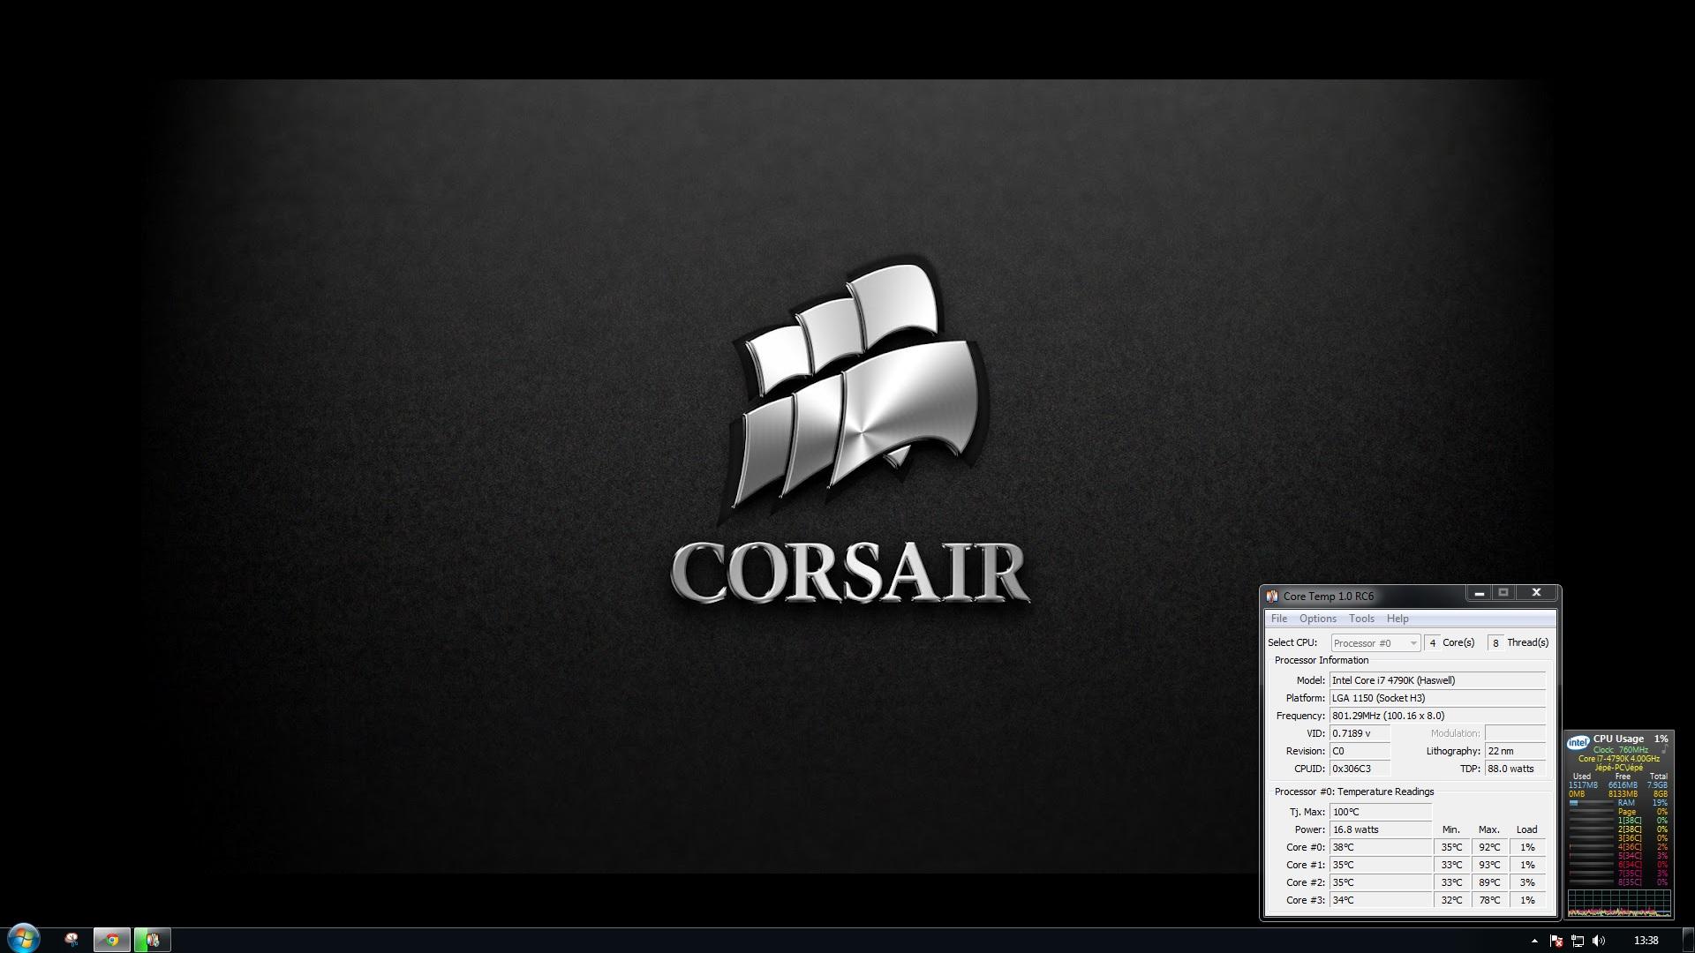Click the Show Desktop strip
Image resolution: width=1695 pixels, height=953 pixels.
click(1689, 941)
